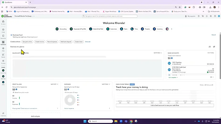Image resolution: width=221 pixels, height=124 pixels.
Task: Click Customize at bottom of sidebar
Action: (x=3, y=114)
